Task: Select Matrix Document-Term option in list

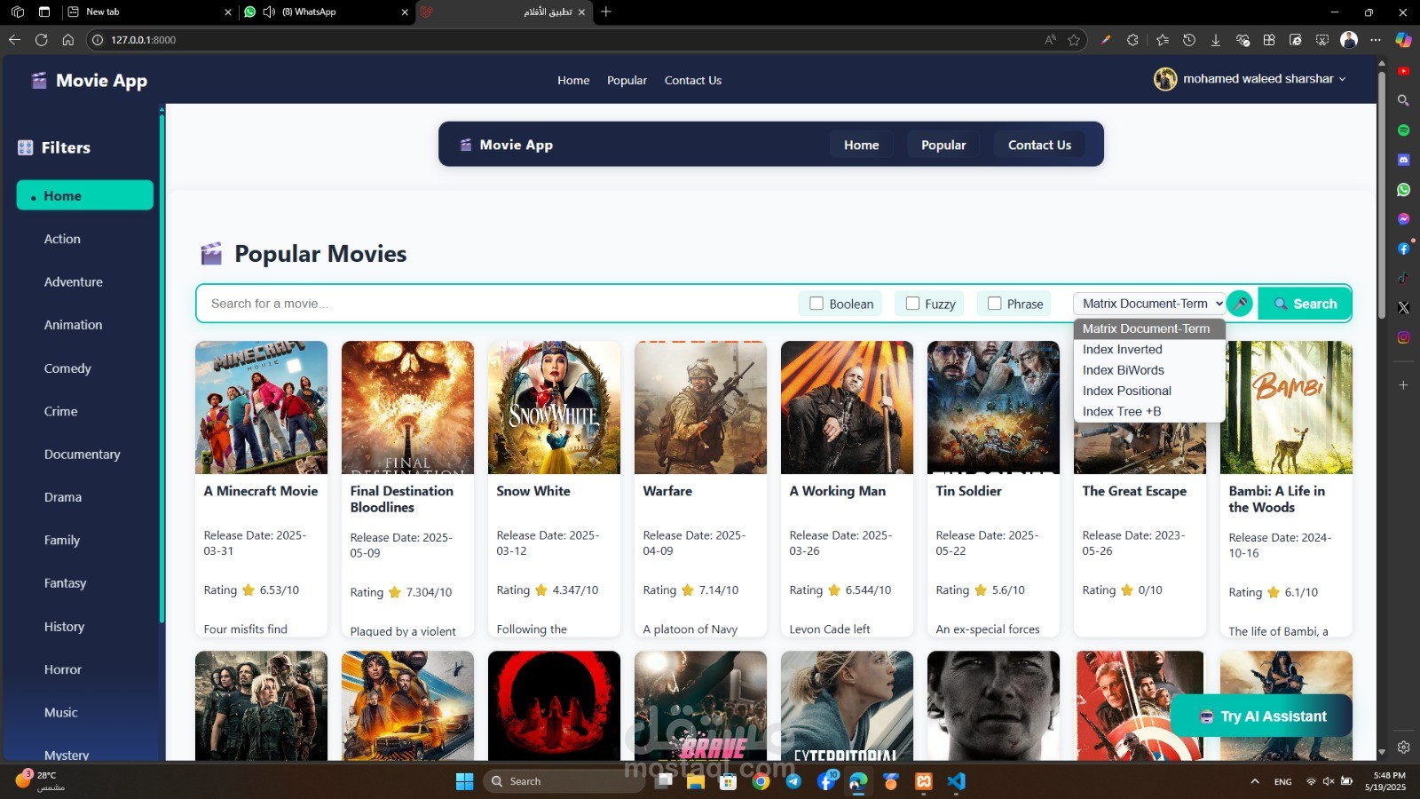Action: 1148,328
